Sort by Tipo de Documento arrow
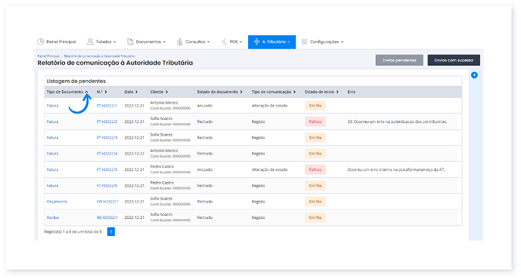The width and height of the screenshot is (521, 279). click(87, 92)
